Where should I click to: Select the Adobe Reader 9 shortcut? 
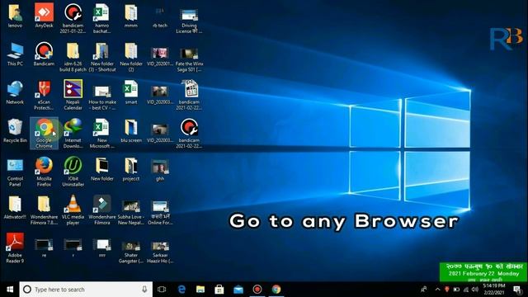(x=15, y=247)
